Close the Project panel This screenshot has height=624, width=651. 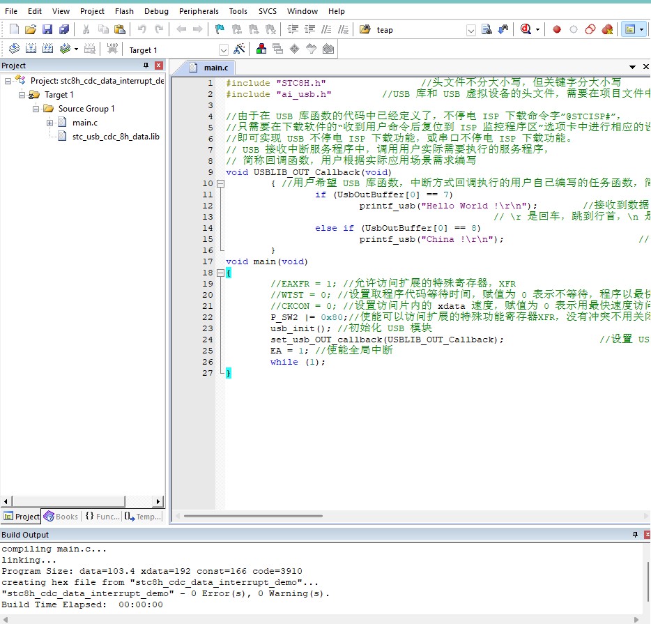159,65
